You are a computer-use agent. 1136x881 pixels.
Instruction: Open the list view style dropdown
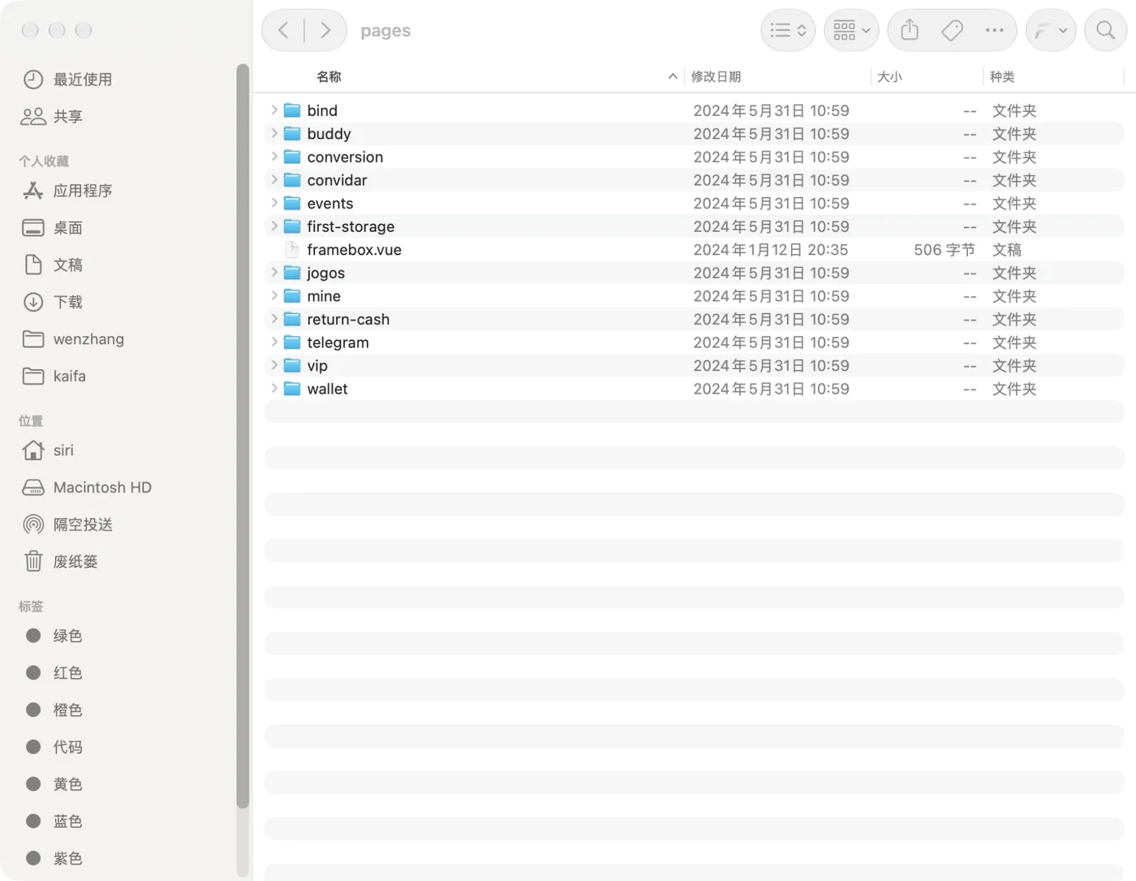point(788,31)
